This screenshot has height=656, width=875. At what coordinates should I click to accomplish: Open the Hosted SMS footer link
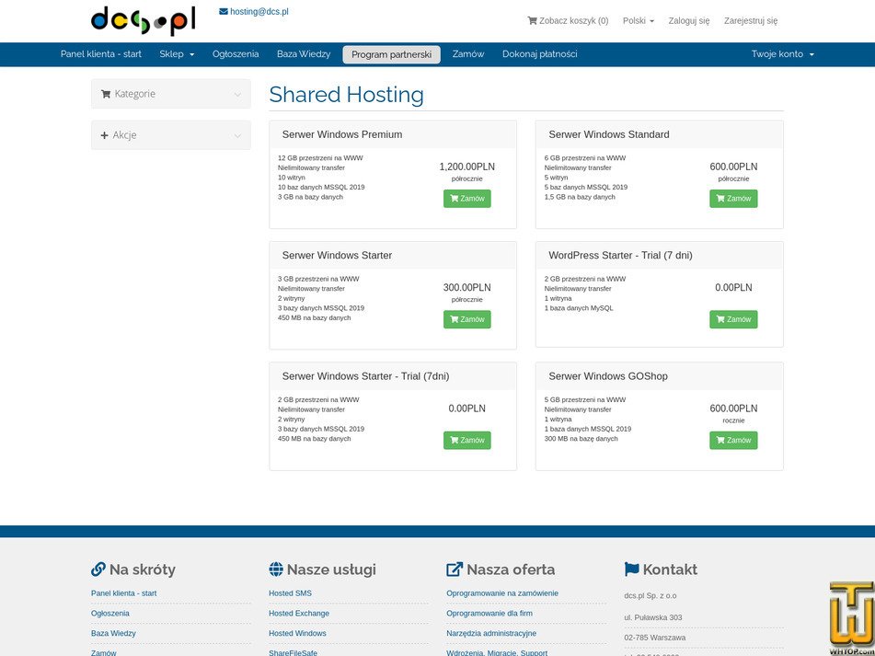(x=290, y=593)
